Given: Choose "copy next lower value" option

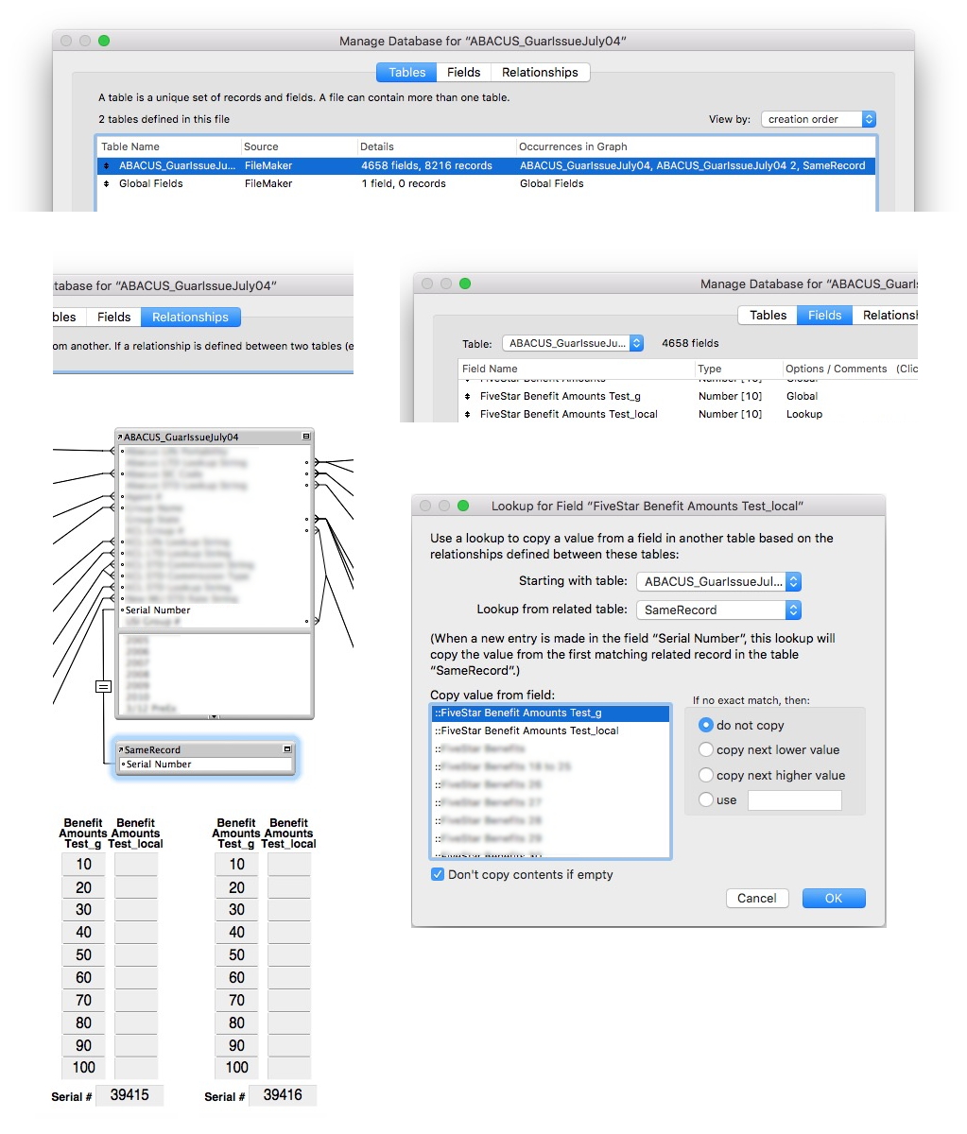Looking at the screenshot, I should 705,749.
